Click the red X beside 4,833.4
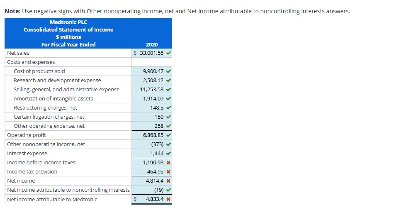The height and width of the screenshot is (210, 394). [169, 199]
